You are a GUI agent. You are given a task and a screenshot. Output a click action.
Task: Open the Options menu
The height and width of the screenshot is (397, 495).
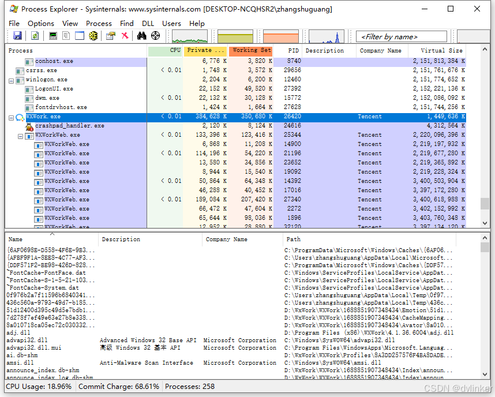pos(41,24)
